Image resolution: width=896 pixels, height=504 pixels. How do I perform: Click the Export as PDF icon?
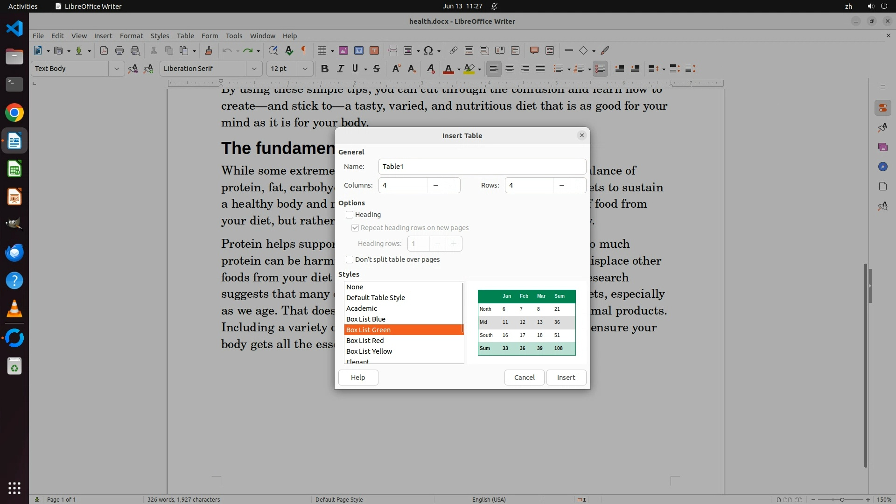[x=104, y=50]
